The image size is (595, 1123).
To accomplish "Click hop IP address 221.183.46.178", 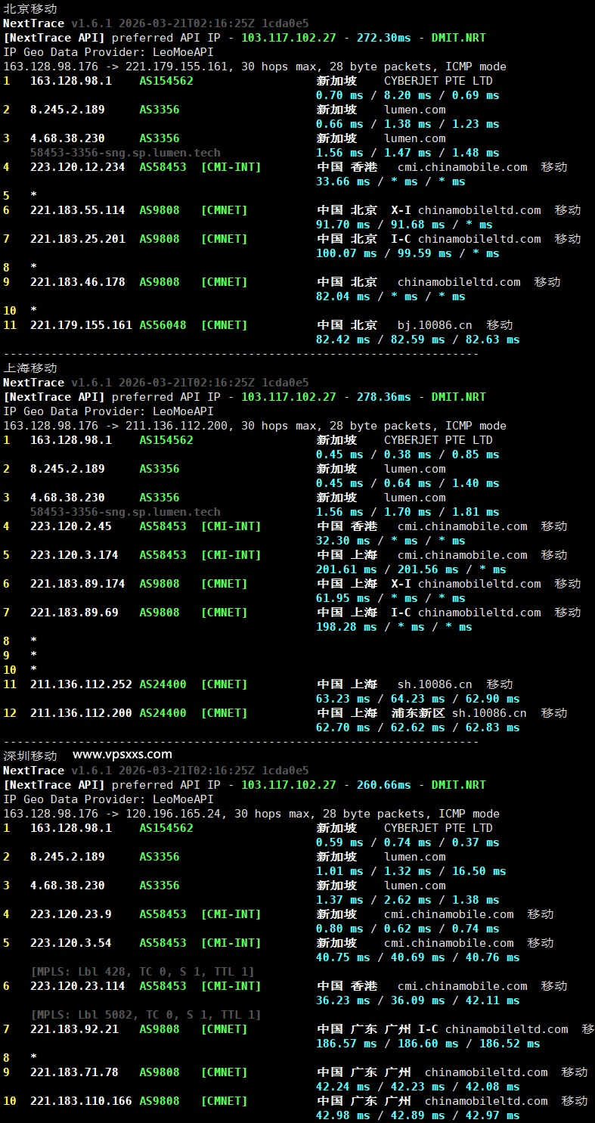I will [x=77, y=282].
